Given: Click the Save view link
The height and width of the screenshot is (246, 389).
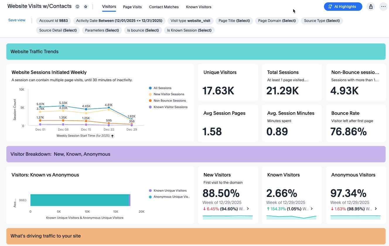Looking at the screenshot, I should 17,20.
